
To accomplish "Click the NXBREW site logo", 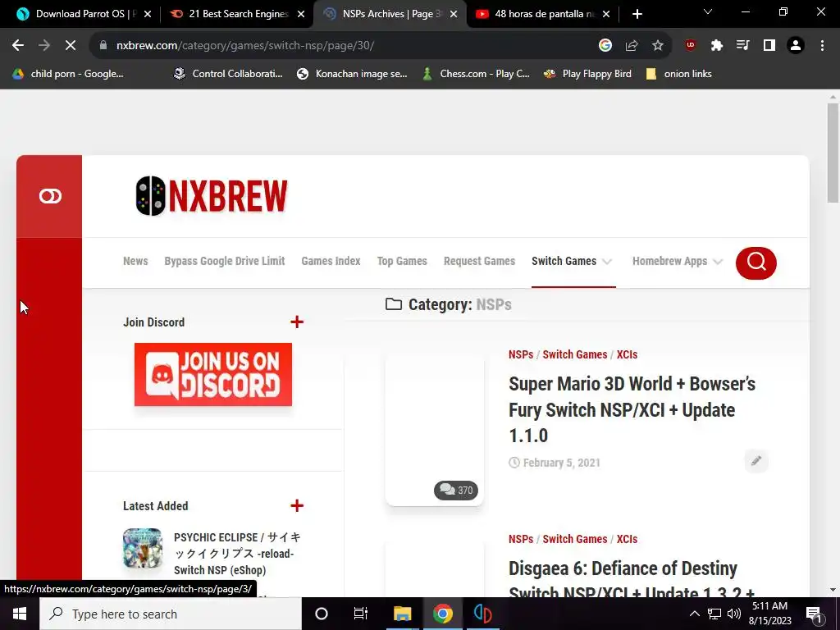I will click(212, 196).
